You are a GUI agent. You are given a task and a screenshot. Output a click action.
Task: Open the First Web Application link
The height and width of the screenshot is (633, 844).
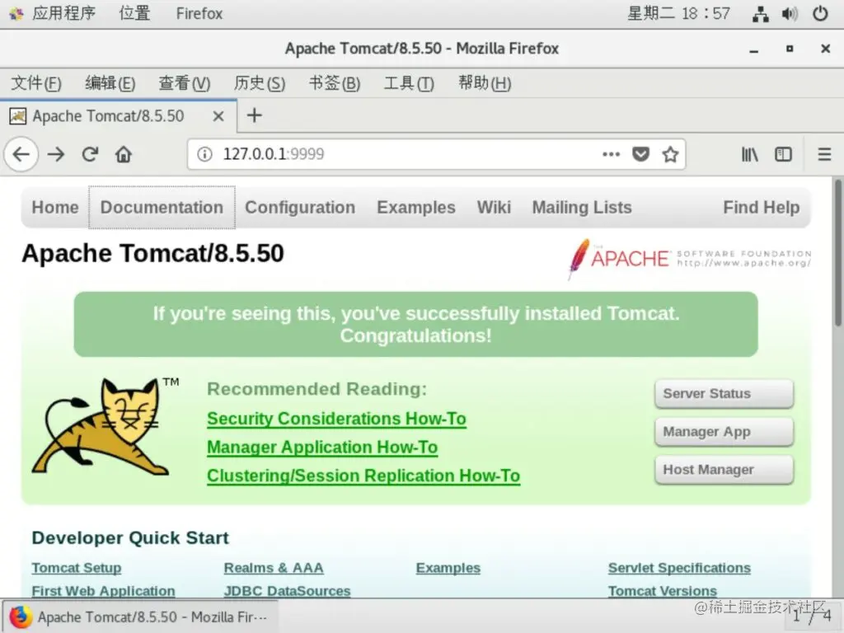[x=103, y=591]
